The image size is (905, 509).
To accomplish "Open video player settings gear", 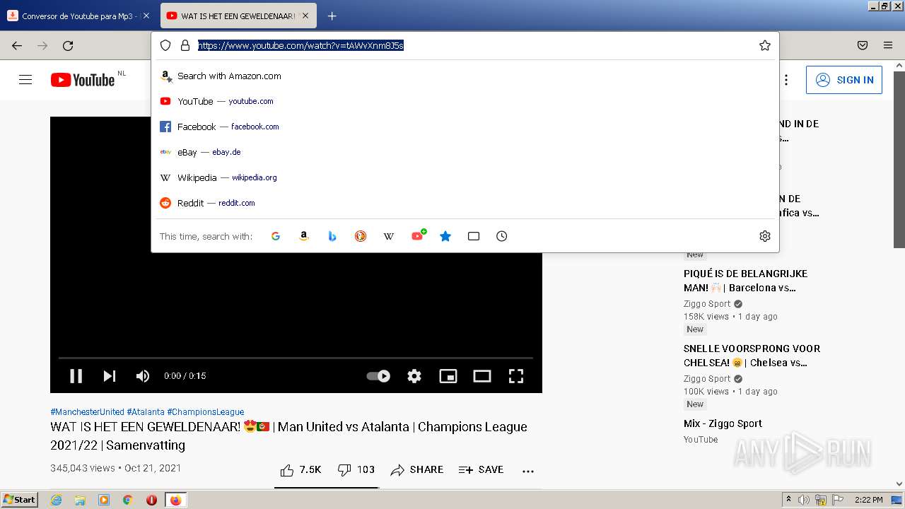I will pyautogui.click(x=414, y=376).
